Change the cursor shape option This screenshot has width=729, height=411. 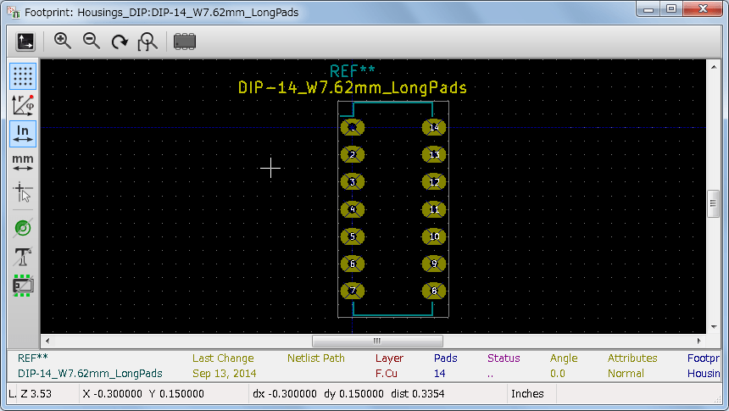tap(23, 192)
